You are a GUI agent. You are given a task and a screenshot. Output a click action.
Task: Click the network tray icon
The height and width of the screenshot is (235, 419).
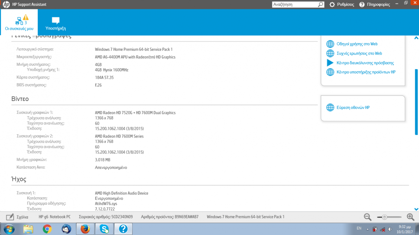tap(383, 229)
